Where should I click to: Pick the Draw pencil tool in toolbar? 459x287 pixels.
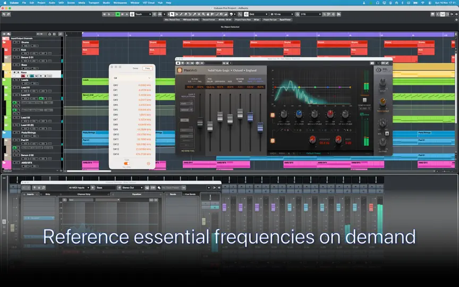point(181,14)
